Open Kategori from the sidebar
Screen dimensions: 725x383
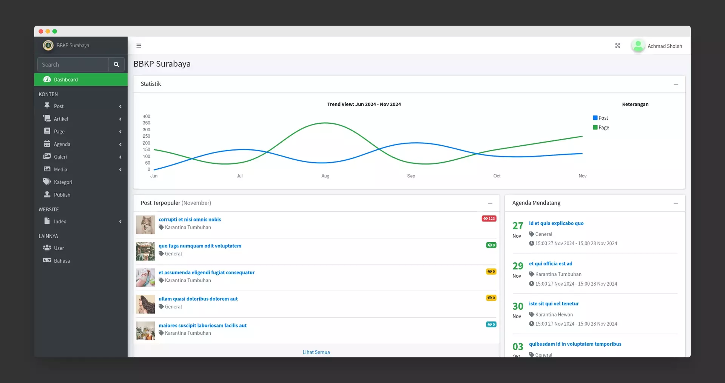[x=63, y=182]
